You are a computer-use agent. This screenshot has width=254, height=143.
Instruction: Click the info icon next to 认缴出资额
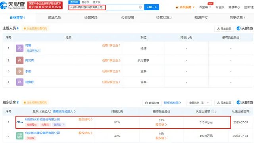point(213,111)
